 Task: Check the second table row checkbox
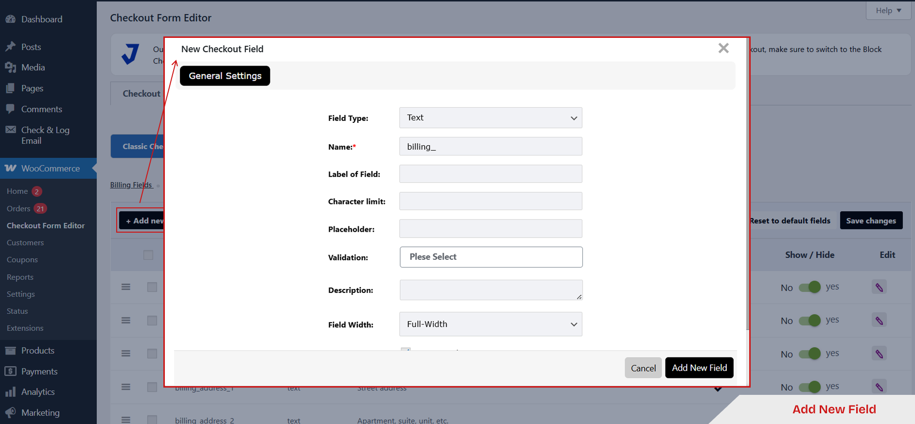[x=152, y=321]
